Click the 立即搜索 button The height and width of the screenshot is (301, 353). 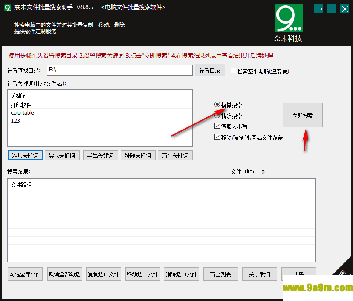tap(303, 115)
